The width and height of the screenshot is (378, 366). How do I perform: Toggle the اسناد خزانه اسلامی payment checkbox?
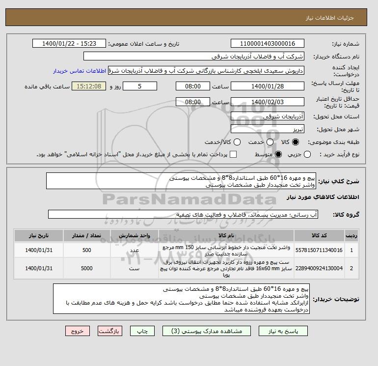[x=233, y=154]
